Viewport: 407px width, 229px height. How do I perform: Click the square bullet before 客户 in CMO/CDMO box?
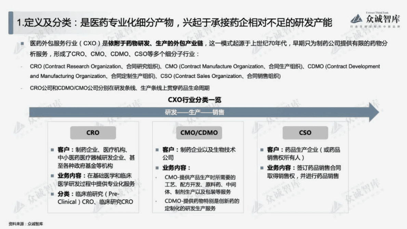(157, 149)
